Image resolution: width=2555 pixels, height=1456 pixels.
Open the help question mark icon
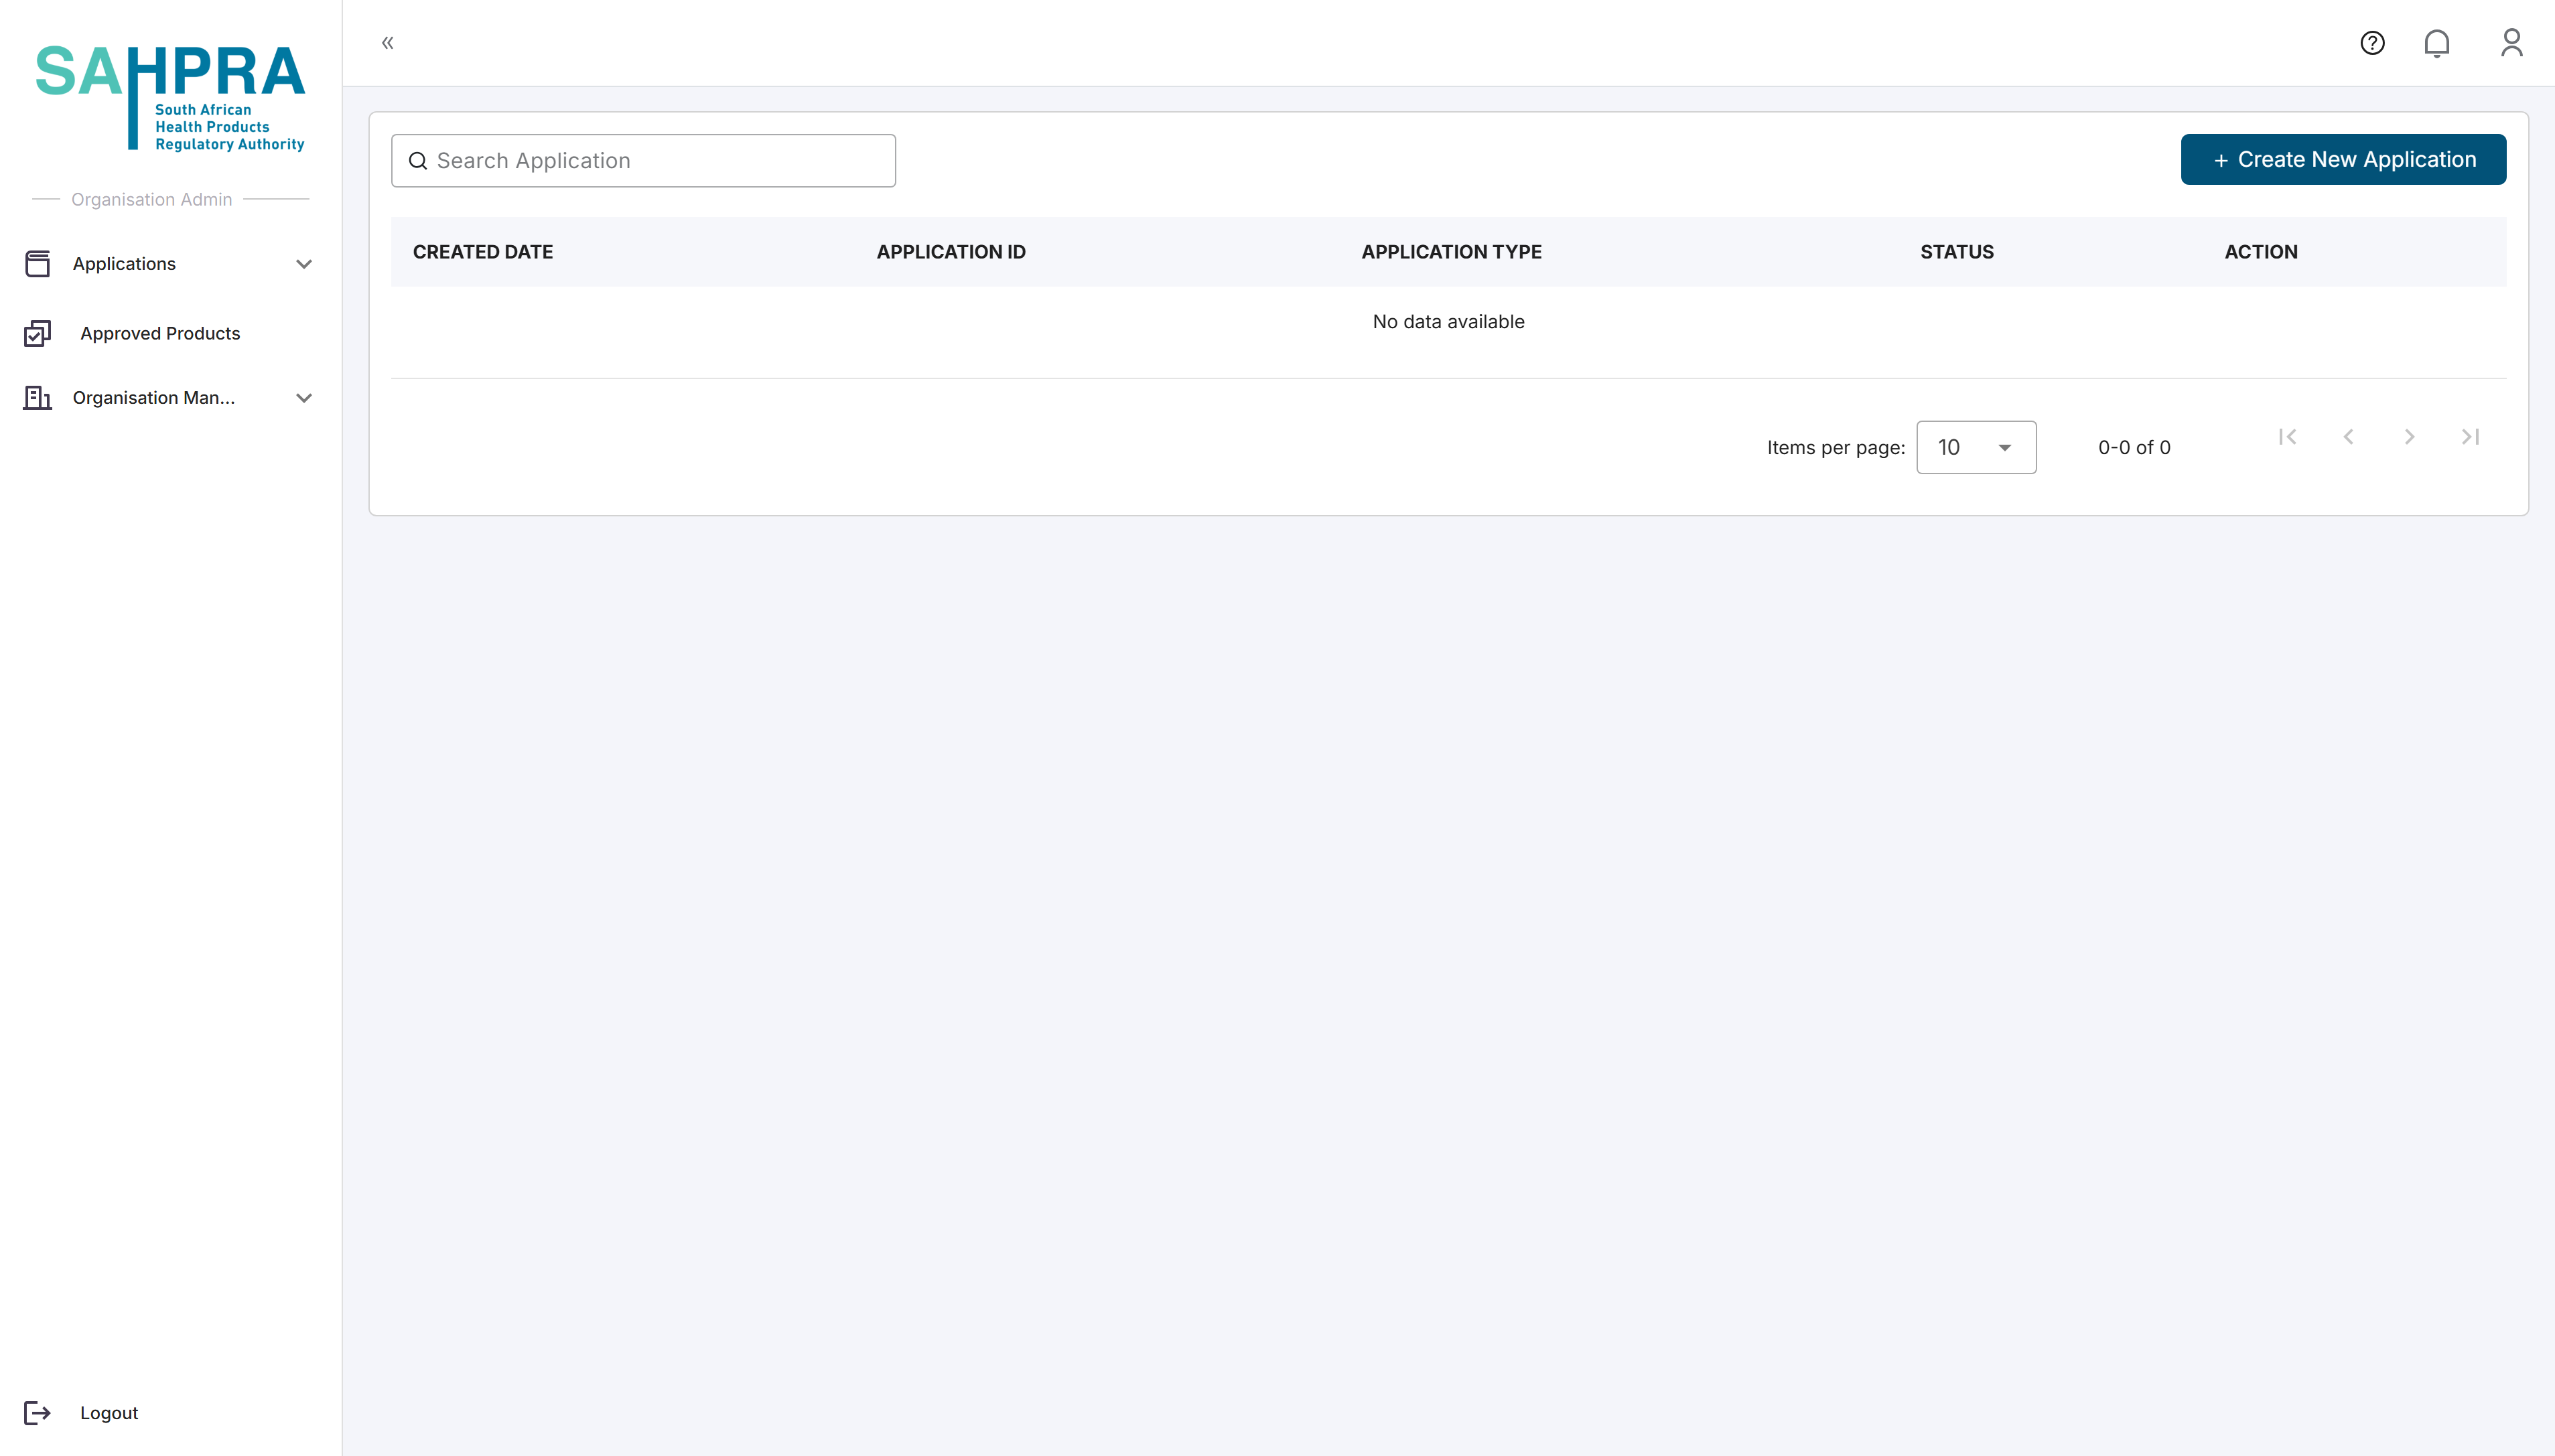(2372, 43)
